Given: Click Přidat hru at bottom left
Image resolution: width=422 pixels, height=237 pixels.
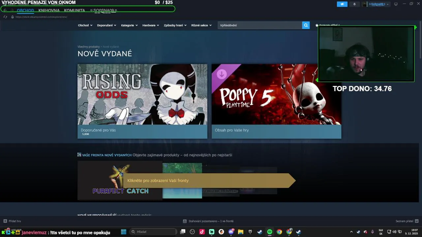Looking at the screenshot, I should point(12,221).
